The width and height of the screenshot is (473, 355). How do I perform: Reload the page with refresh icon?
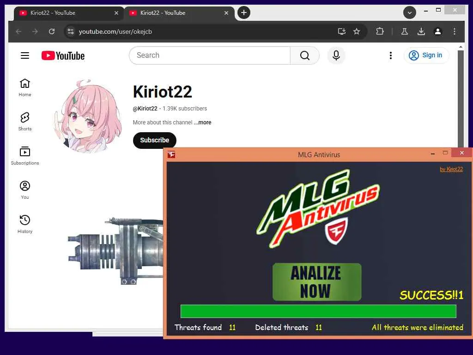52,31
